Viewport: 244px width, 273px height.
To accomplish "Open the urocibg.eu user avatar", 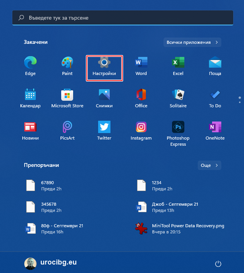I will 30,264.
